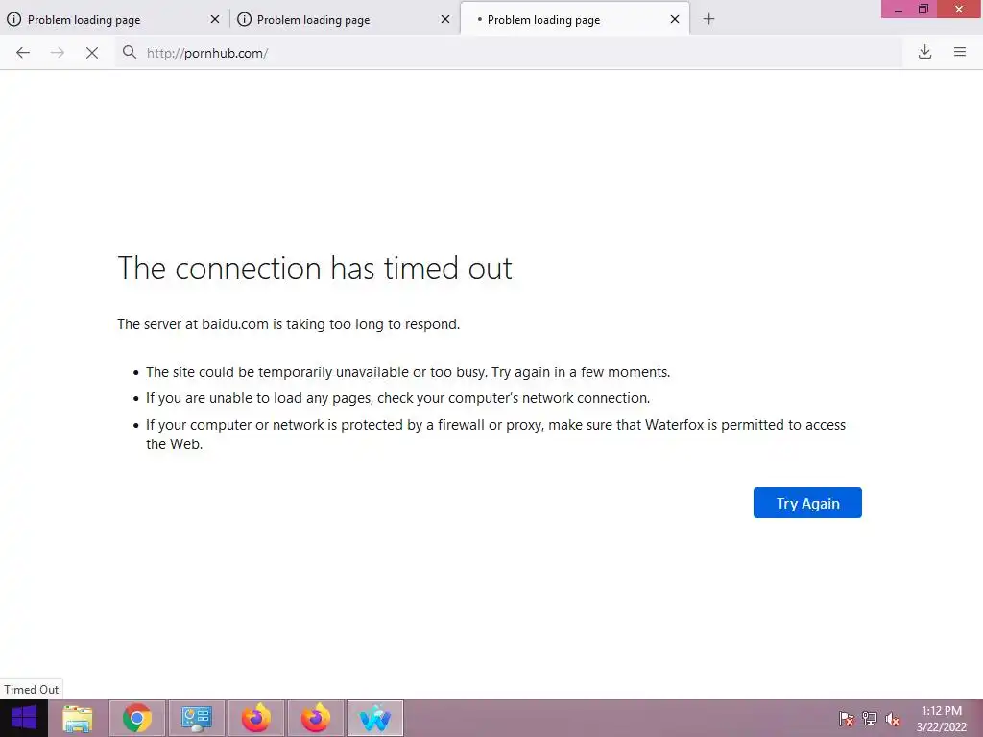
Task: Close the third active tab
Action: 675,19
